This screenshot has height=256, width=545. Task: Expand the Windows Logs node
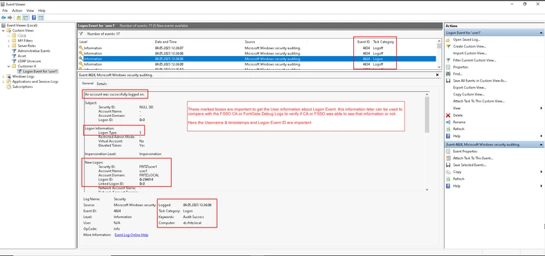(x=3, y=76)
